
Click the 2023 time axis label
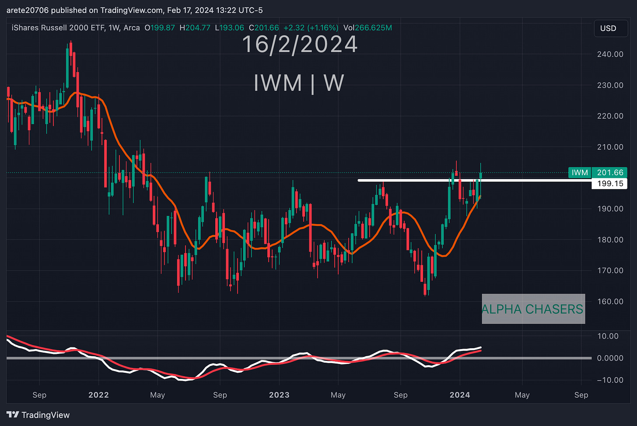tap(279, 395)
